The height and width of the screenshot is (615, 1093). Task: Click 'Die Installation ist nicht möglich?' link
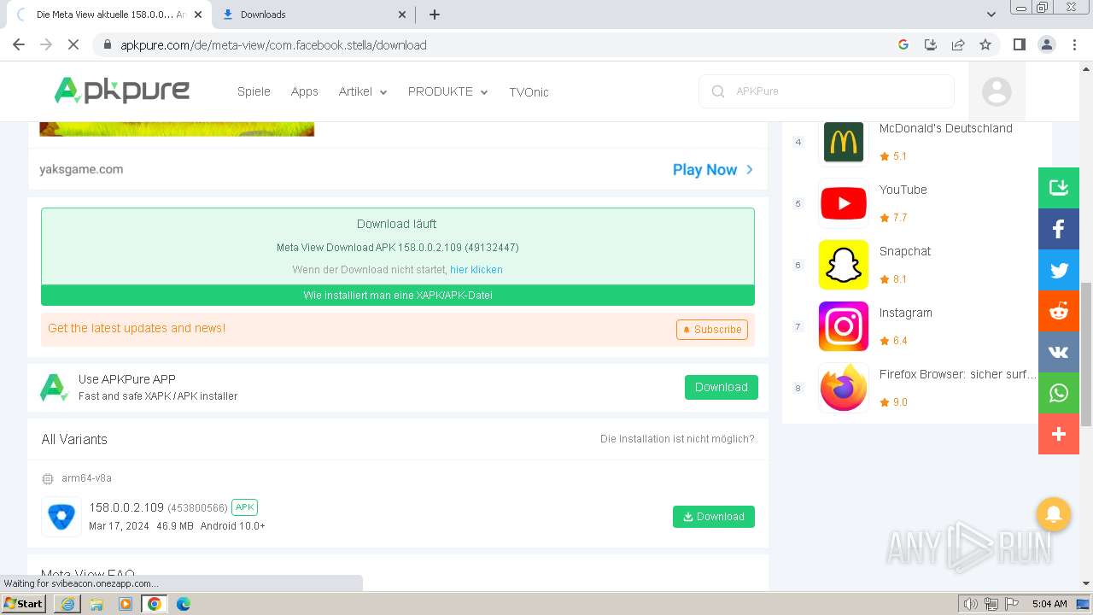pyautogui.click(x=677, y=439)
